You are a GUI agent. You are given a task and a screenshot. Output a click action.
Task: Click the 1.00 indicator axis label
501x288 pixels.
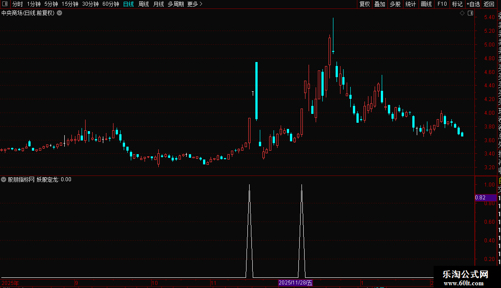pyautogui.click(x=489, y=185)
